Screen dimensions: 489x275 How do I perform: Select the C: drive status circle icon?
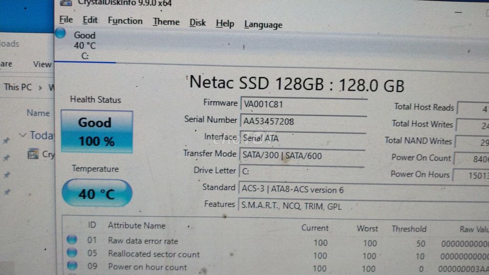(x=61, y=33)
